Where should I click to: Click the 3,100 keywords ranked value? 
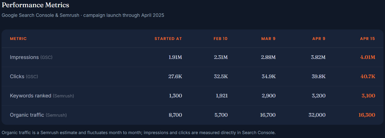(x=368, y=96)
